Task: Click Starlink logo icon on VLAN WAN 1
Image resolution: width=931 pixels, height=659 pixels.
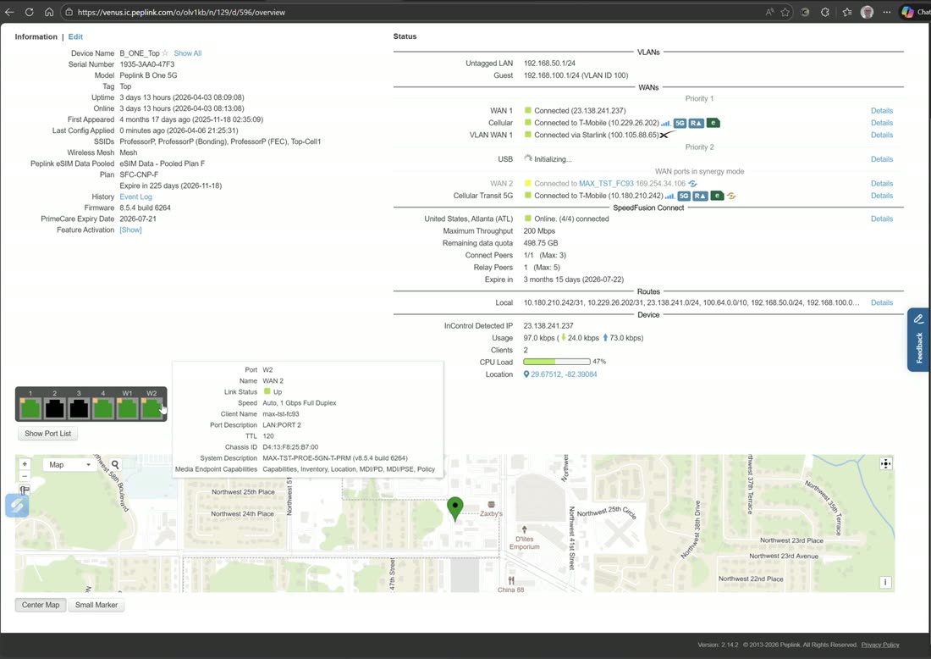Action: [668, 135]
